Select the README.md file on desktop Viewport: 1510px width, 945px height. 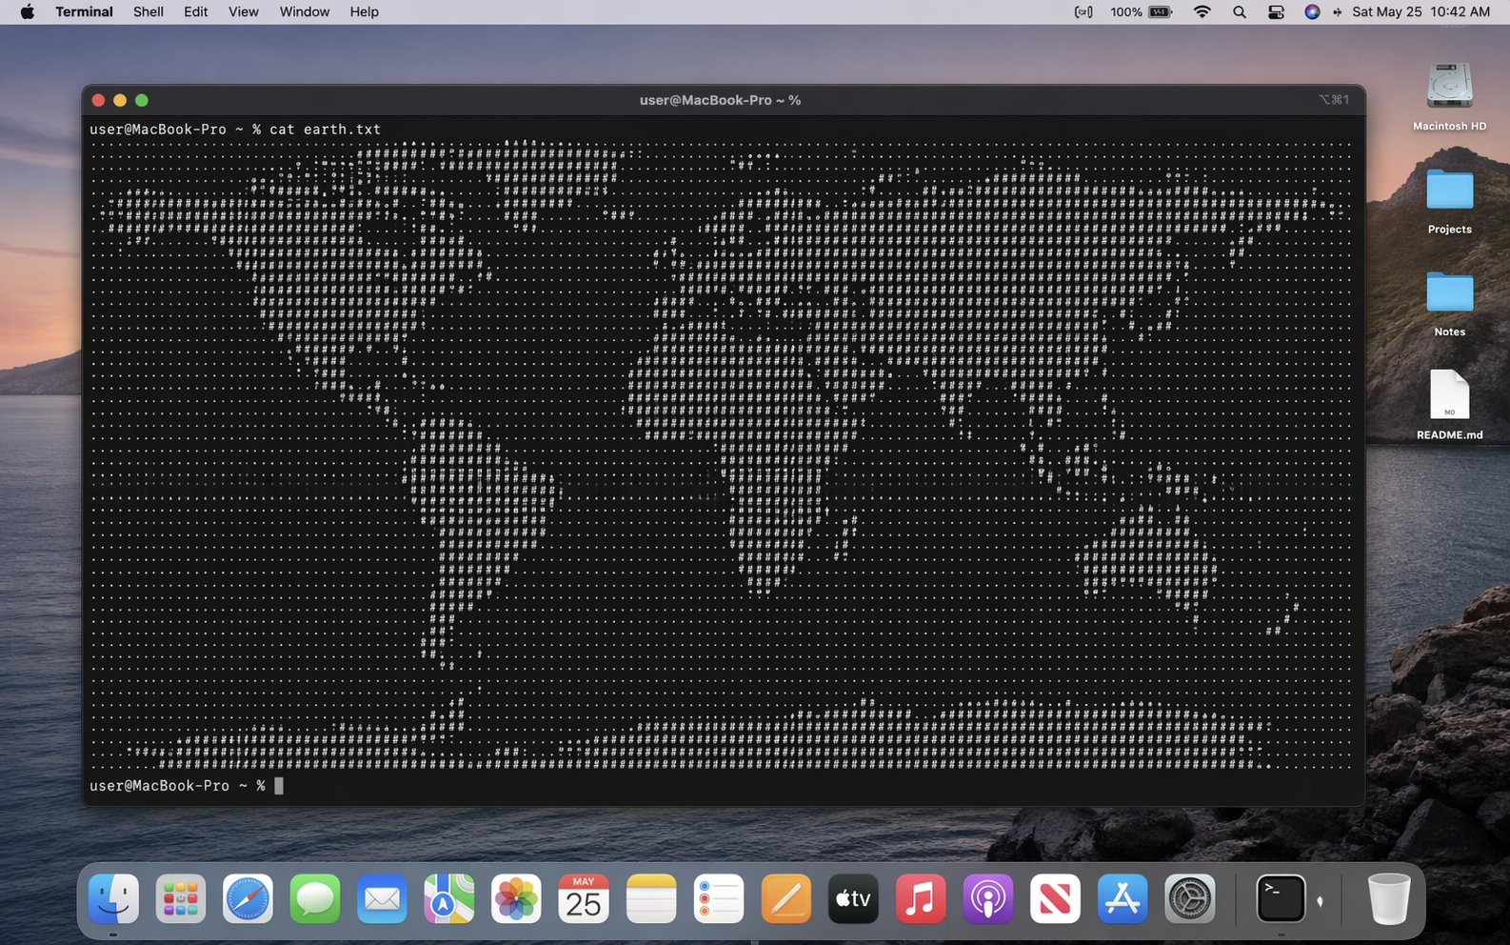coord(1449,395)
